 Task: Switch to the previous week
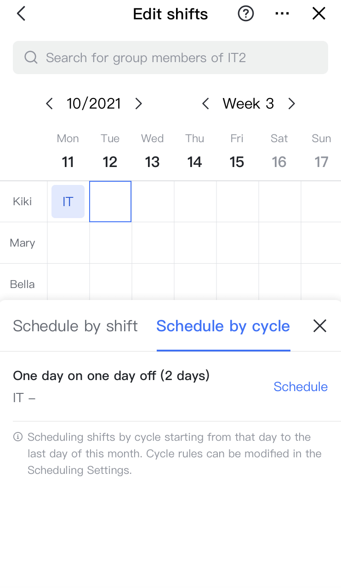click(205, 104)
